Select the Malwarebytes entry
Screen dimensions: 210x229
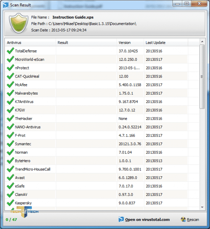coord(26,93)
